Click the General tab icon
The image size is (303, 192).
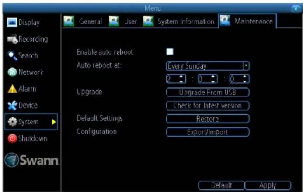69,21
